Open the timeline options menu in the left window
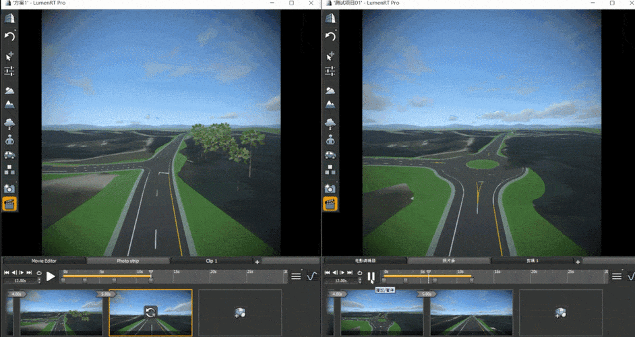 pyautogui.click(x=296, y=276)
